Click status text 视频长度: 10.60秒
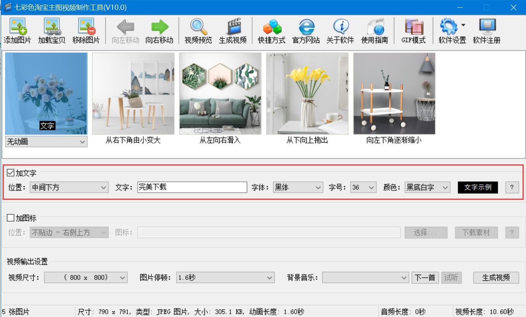This screenshot has height=317, width=526. point(484,312)
